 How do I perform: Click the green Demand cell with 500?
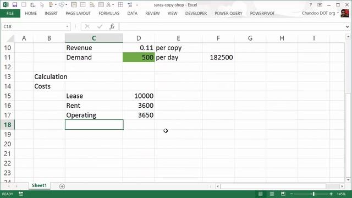tap(139, 57)
